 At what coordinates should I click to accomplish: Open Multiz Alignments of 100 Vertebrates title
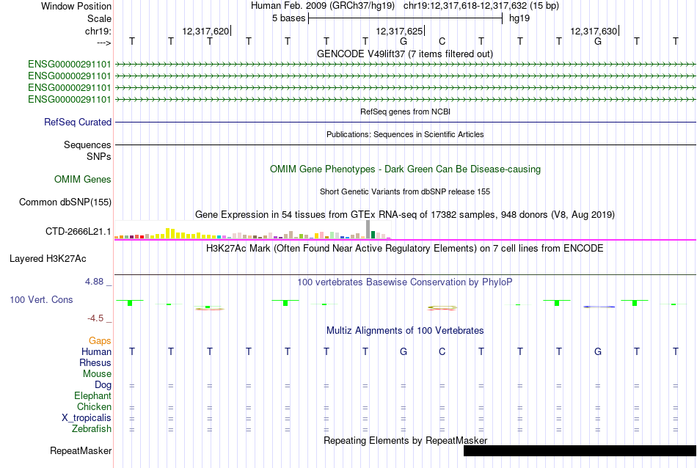[405, 330]
